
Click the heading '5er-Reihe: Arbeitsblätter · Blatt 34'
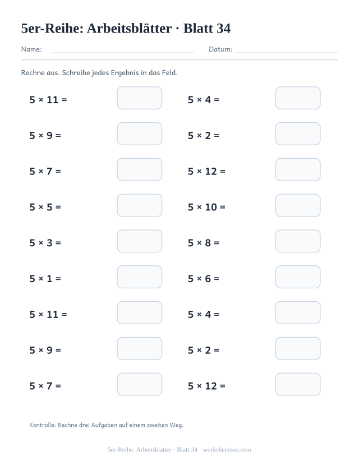126,29
